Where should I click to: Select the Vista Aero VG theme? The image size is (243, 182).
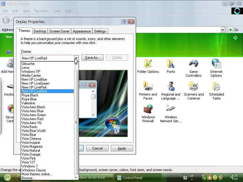[47, 123]
